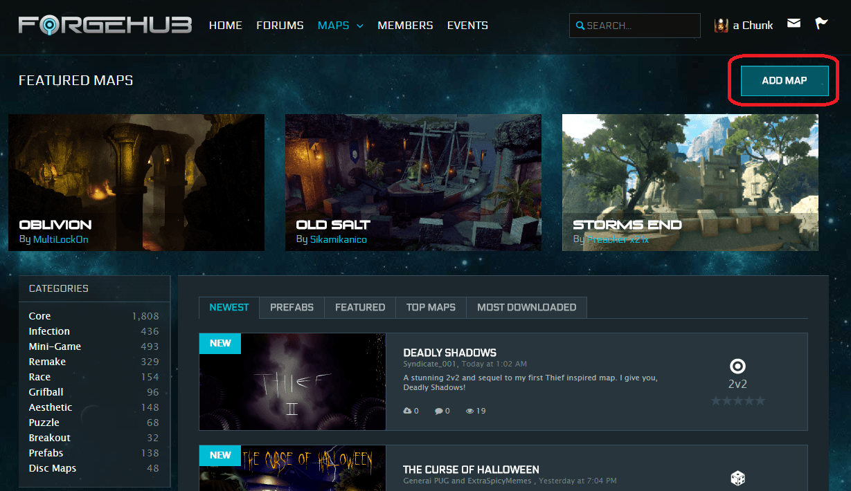Image resolution: width=851 pixels, height=491 pixels.
Task: Open the Maps navigation item
Action: [334, 26]
